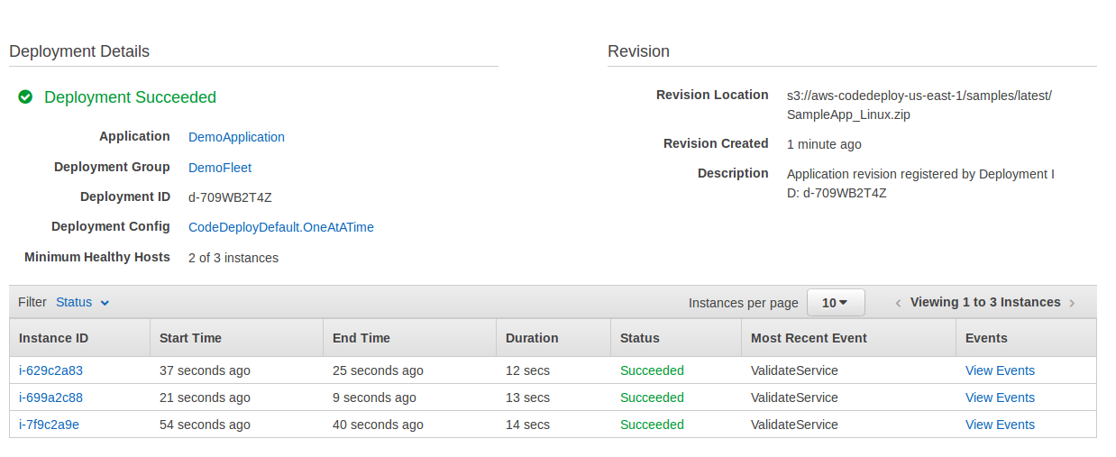Sort by Status column header
This screenshot has width=1116, height=457.
coord(676,338)
